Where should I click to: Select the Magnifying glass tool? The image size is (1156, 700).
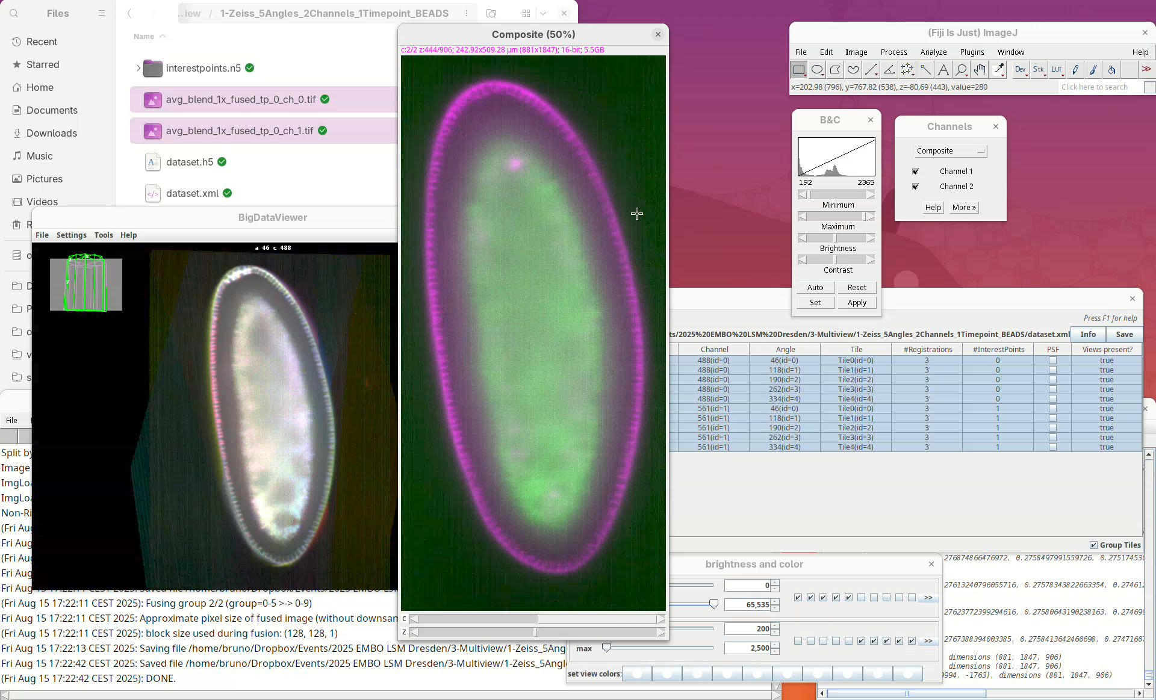tap(962, 70)
